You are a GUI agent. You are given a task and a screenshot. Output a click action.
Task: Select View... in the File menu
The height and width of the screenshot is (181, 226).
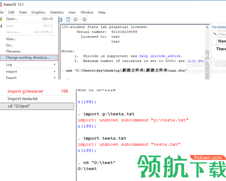29,39
